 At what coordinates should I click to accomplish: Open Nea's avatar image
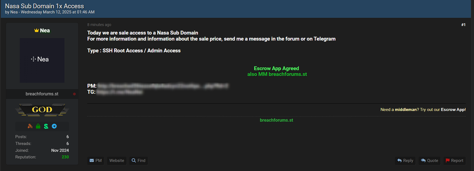click(x=42, y=60)
